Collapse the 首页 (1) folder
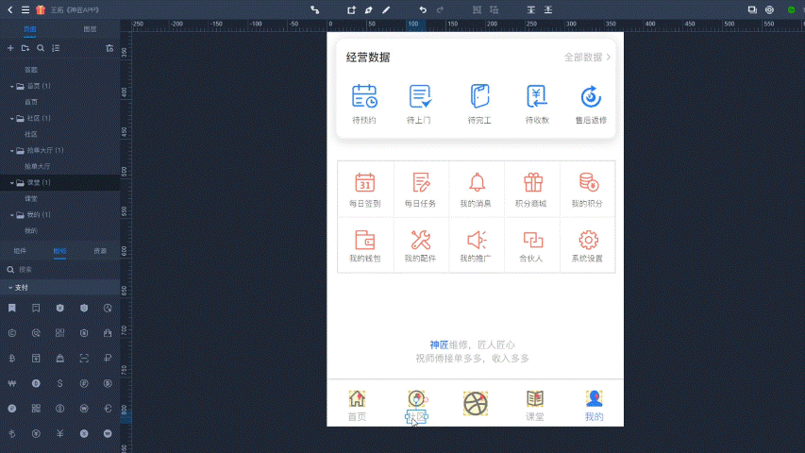The image size is (805, 453). 12,86
